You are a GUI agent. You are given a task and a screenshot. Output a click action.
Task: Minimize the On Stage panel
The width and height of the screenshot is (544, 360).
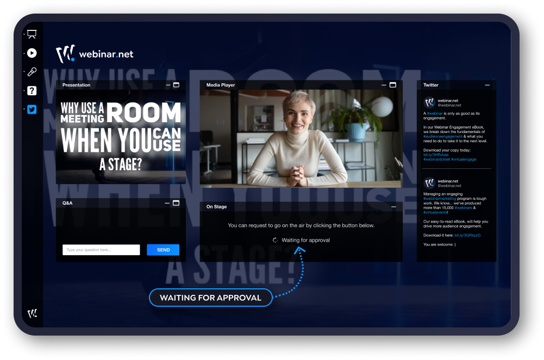coord(393,207)
